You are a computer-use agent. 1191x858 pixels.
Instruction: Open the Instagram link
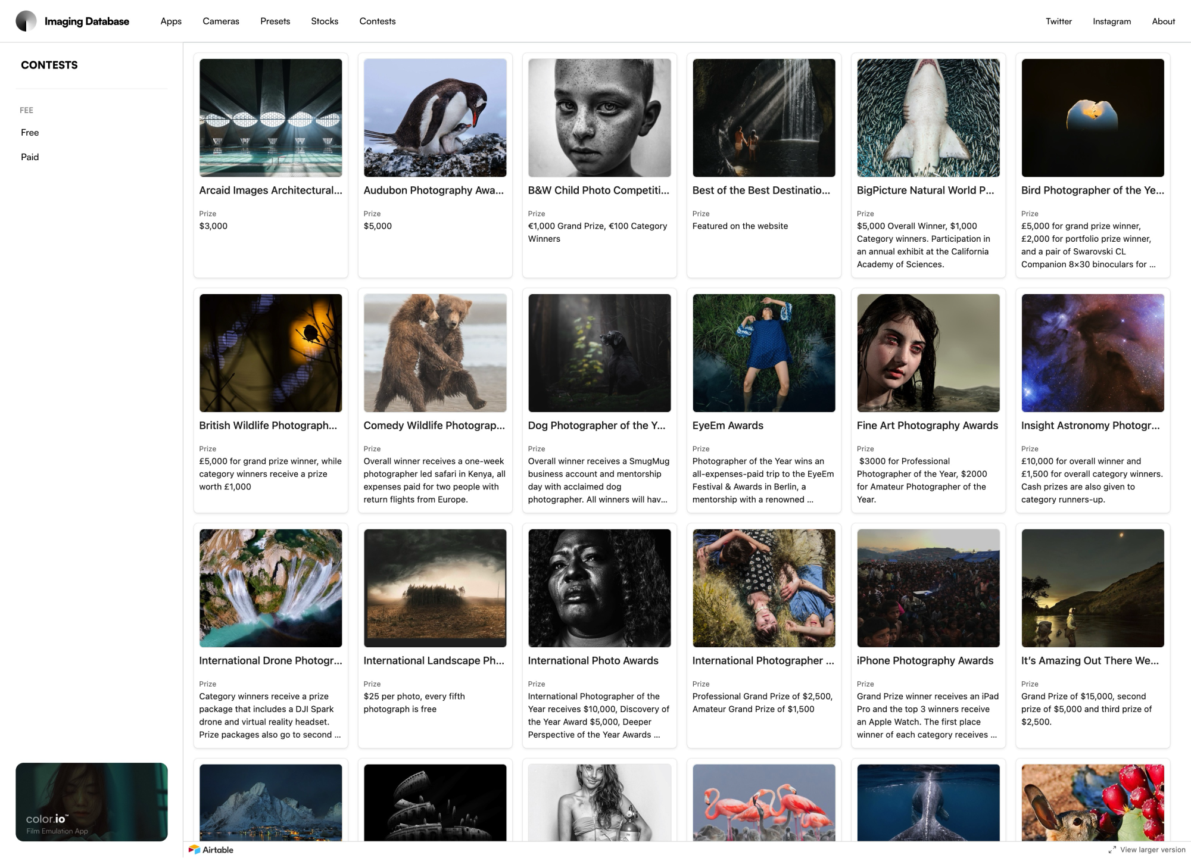(1112, 21)
